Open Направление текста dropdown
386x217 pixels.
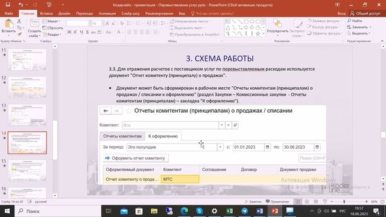tap(190, 22)
